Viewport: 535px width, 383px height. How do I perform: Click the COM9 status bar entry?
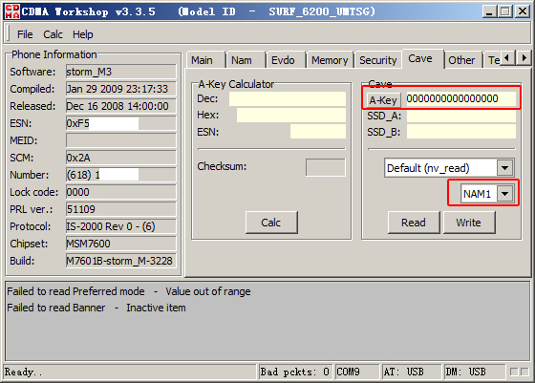[x=357, y=372]
